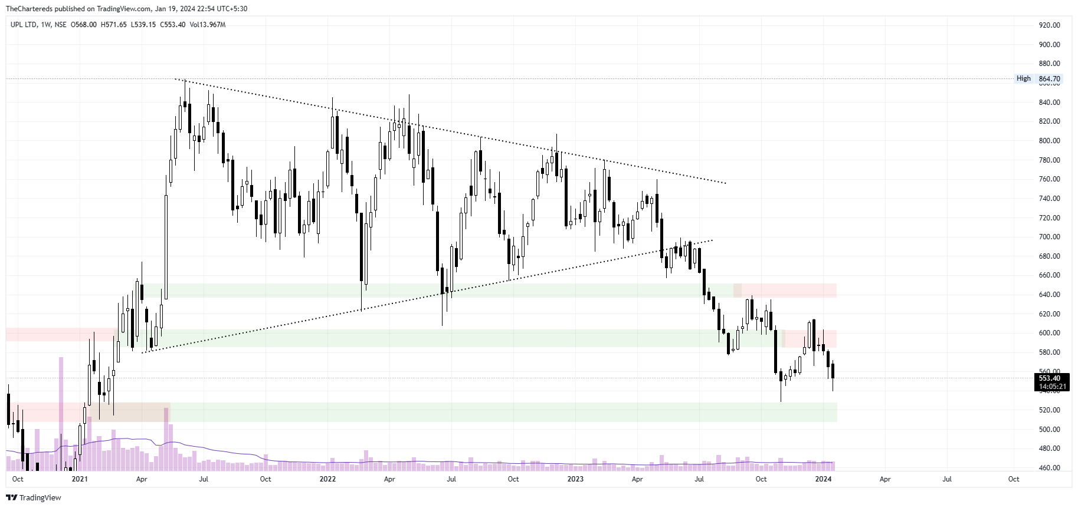The height and width of the screenshot is (508, 1078).
Task: Click the current price label 553.40
Action: click(x=1050, y=378)
